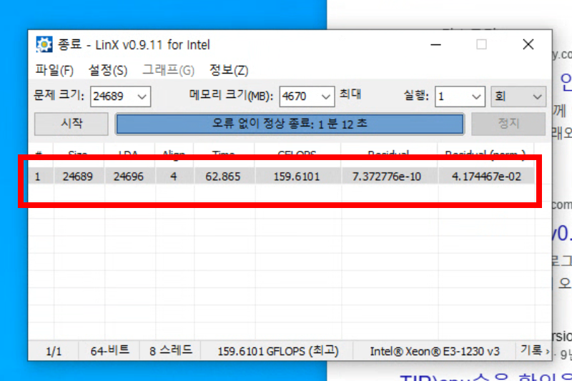Select row number 1 in results table
The image size is (572, 381).
[38, 177]
